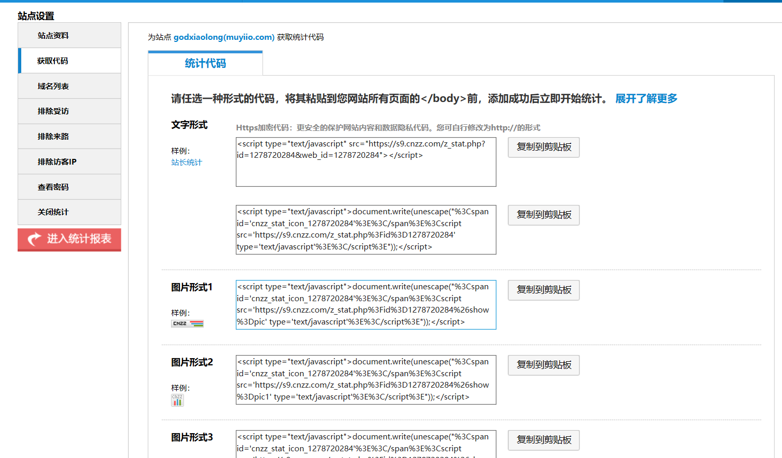782x458 pixels.
Task: Click the 图片形式3 section label
Action: (192, 437)
